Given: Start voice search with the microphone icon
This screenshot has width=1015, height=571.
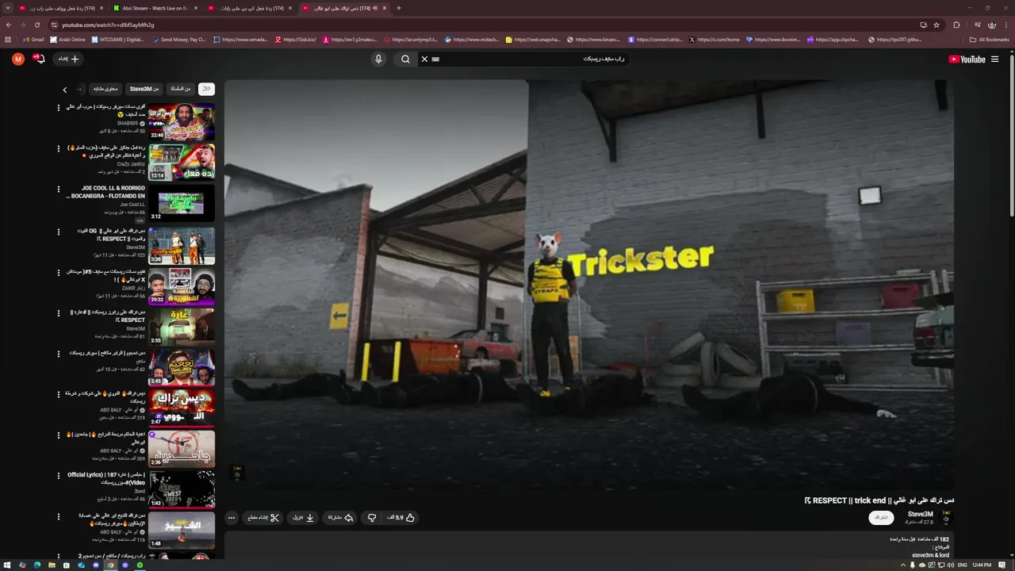Looking at the screenshot, I should click(x=378, y=59).
